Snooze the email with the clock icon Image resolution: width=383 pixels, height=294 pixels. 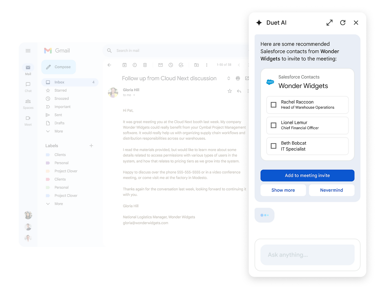coord(171,65)
